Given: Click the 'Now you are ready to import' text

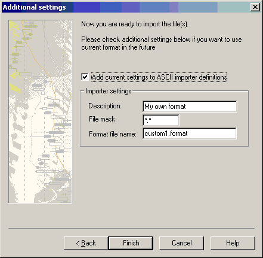Looking at the screenshot, I should [135, 24].
